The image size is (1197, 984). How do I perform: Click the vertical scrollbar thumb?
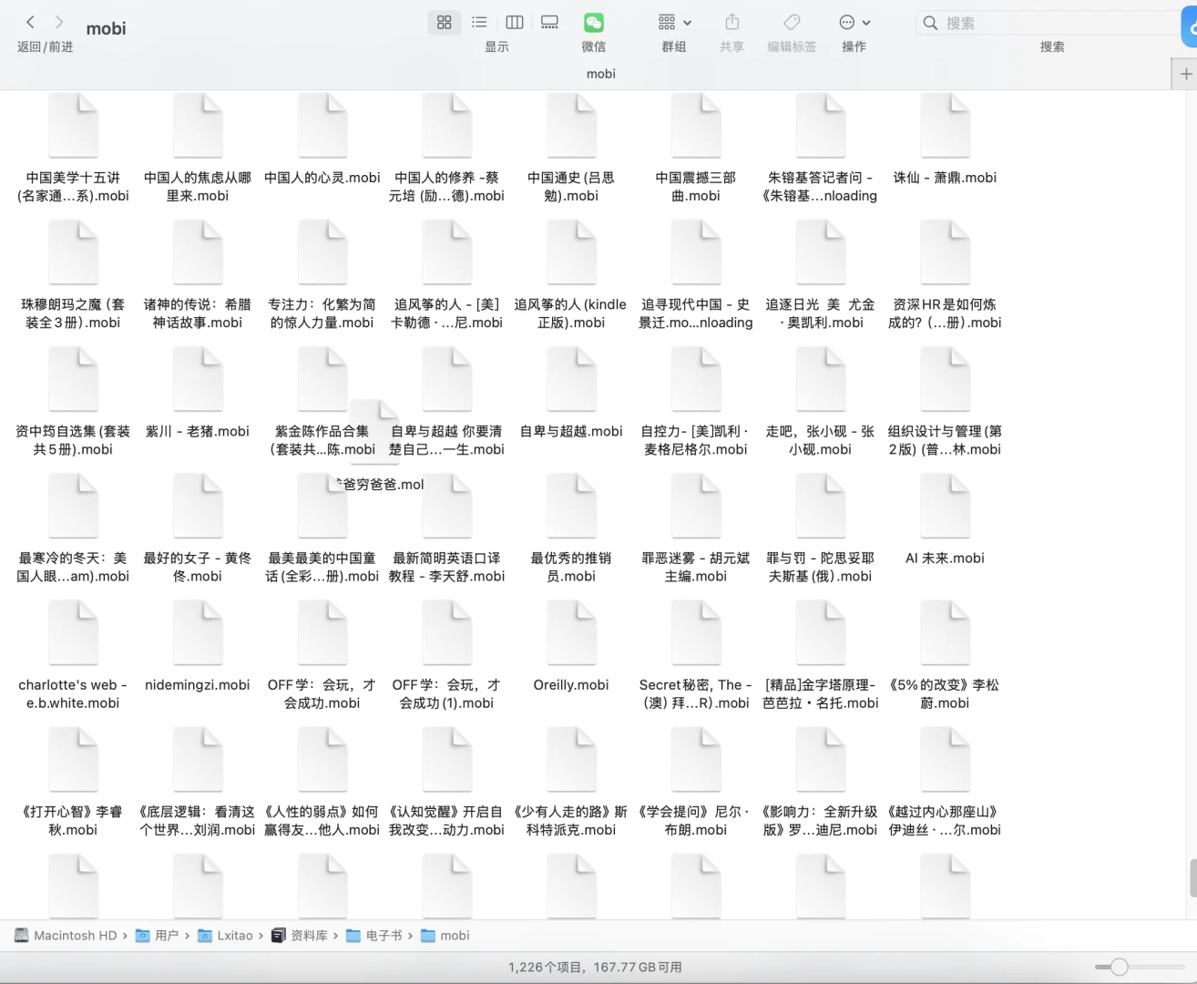pyautogui.click(x=1192, y=878)
